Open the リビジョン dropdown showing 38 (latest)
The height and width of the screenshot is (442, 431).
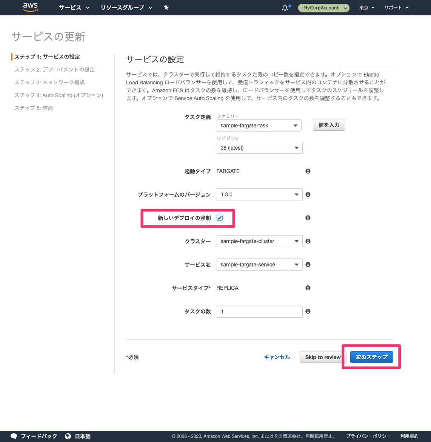259,148
